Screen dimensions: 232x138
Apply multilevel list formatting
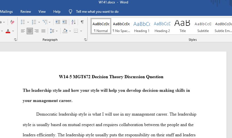45,22
